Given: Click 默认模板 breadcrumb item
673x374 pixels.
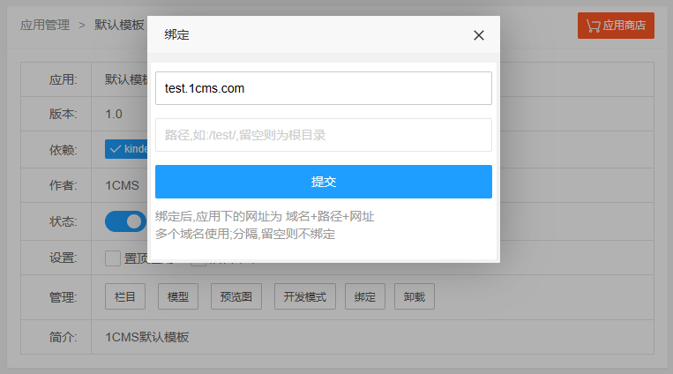Looking at the screenshot, I should [x=119, y=26].
